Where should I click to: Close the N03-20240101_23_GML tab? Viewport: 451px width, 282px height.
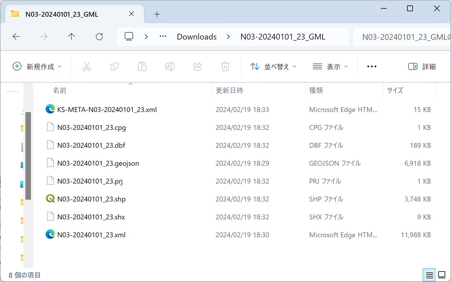pos(131,14)
